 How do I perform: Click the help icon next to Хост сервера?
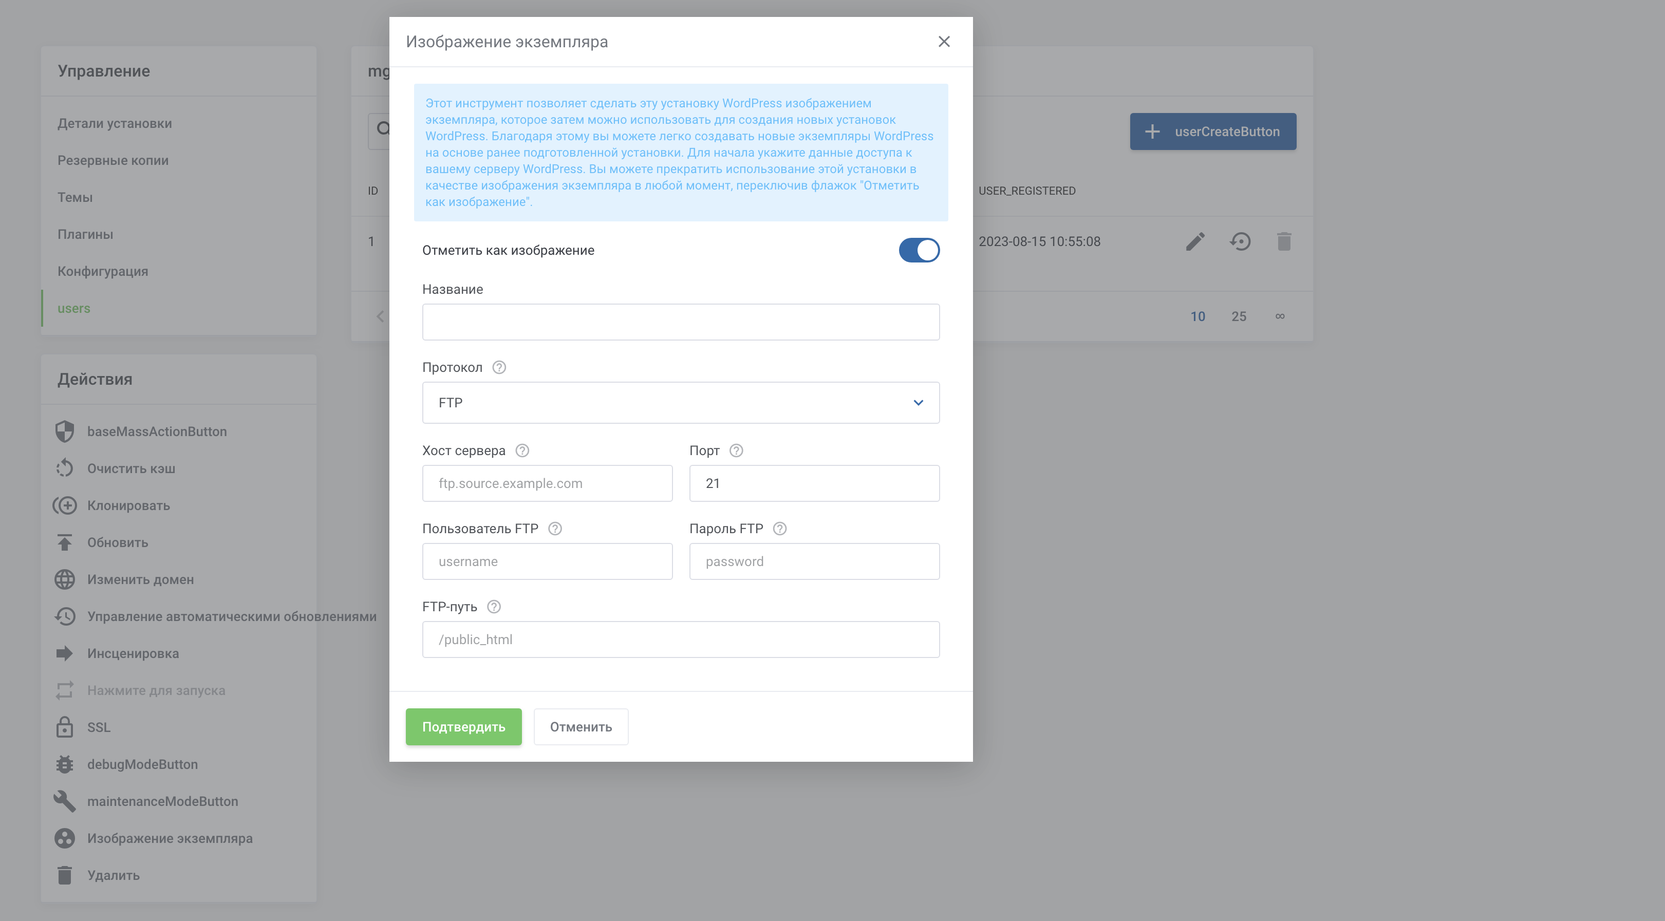pos(521,450)
